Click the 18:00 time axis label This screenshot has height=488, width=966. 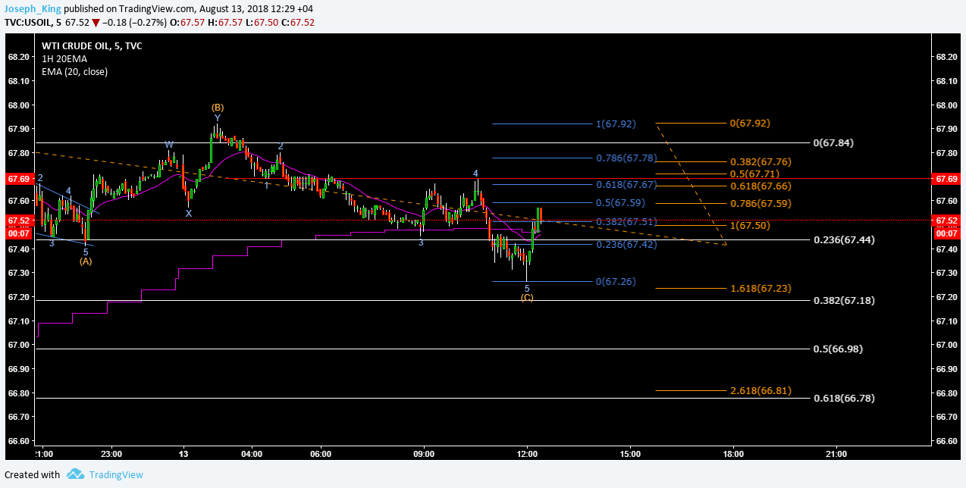click(733, 455)
